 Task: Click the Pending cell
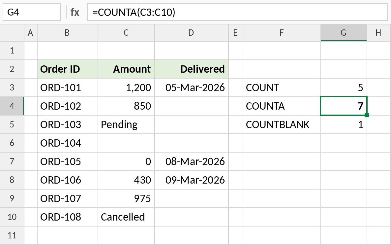[126, 124]
